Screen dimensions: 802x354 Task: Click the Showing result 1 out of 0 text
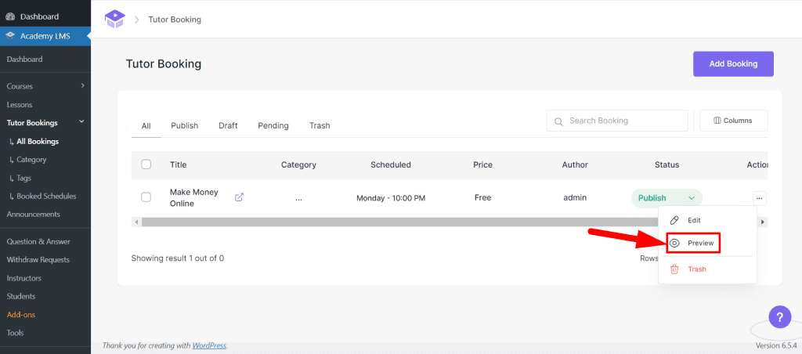click(178, 258)
